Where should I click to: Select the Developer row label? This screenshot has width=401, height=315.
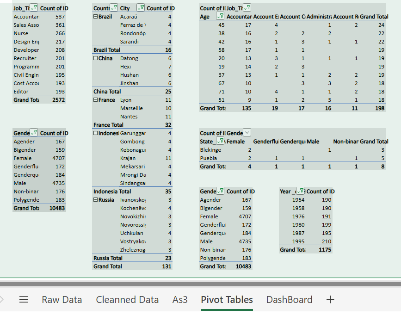26,50
